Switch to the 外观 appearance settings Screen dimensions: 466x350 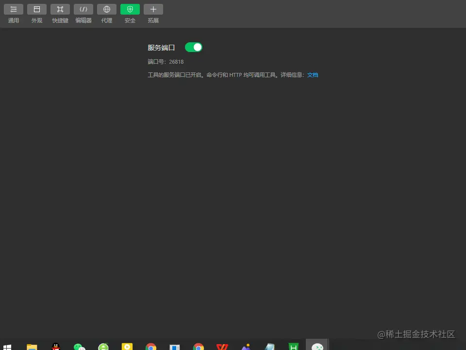click(x=37, y=14)
